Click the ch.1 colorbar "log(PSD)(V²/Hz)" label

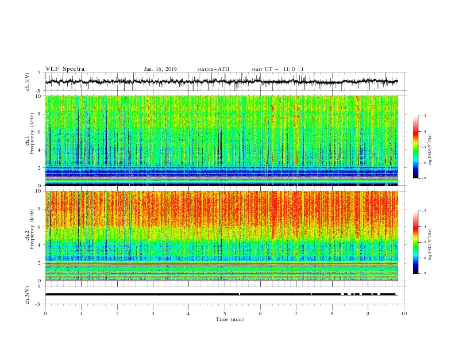point(430,150)
